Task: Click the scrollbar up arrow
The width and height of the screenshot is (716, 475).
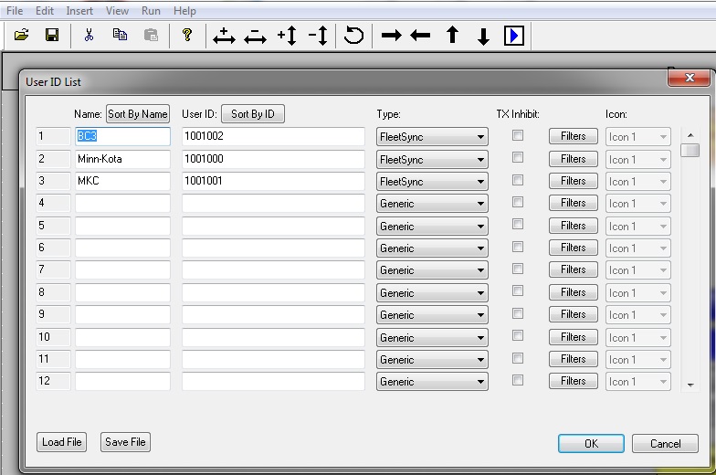Action: (690, 135)
